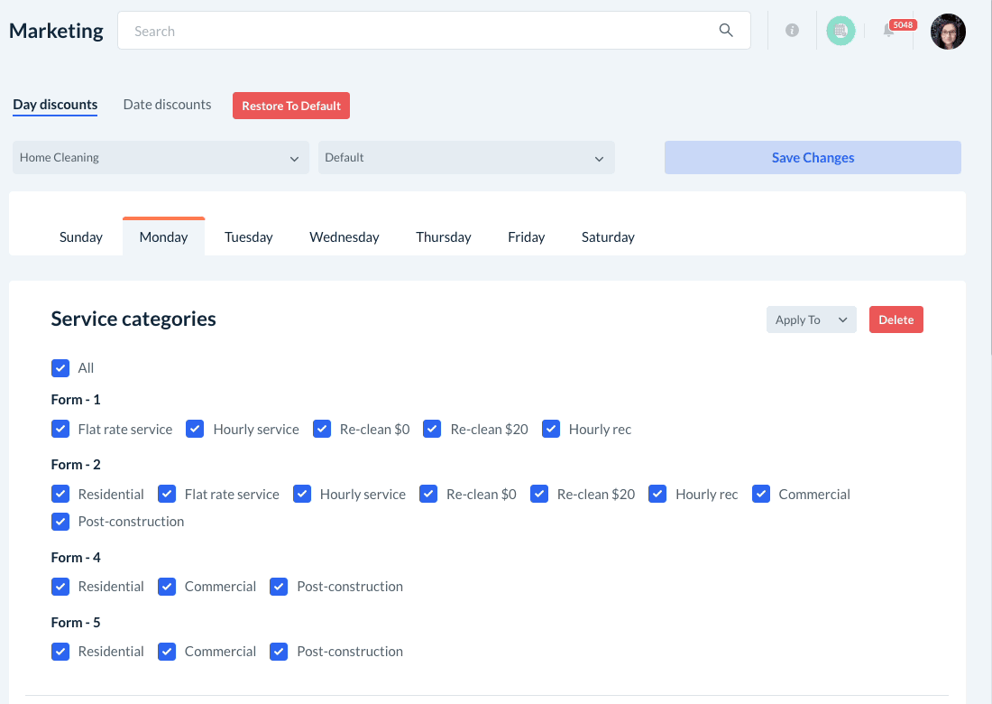
Task: Expand the Apply To dropdown
Action: tap(811, 320)
